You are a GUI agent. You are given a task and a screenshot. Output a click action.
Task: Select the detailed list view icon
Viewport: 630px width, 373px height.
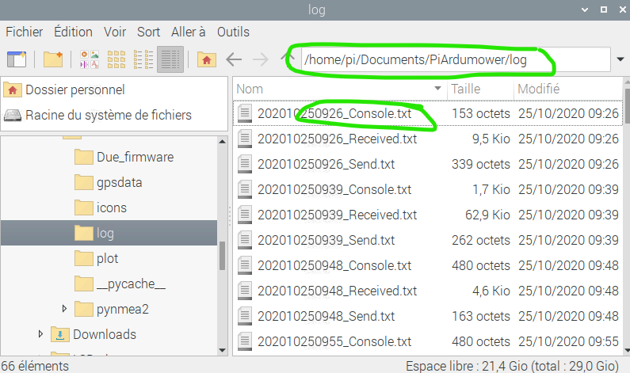point(170,59)
